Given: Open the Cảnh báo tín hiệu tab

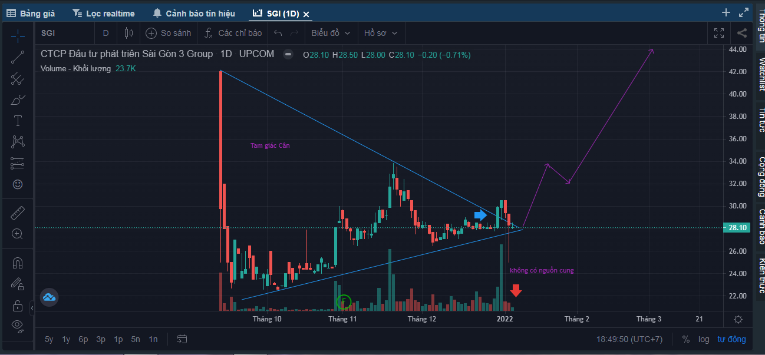Looking at the screenshot, I should 193,13.
